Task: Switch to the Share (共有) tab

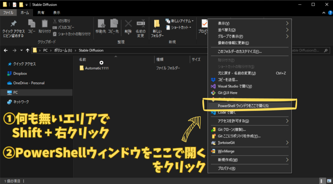Action: pos(41,13)
